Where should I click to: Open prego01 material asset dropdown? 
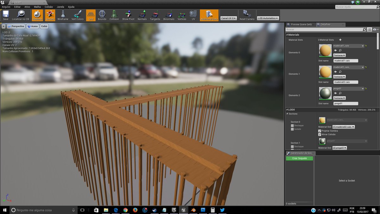coord(349,89)
